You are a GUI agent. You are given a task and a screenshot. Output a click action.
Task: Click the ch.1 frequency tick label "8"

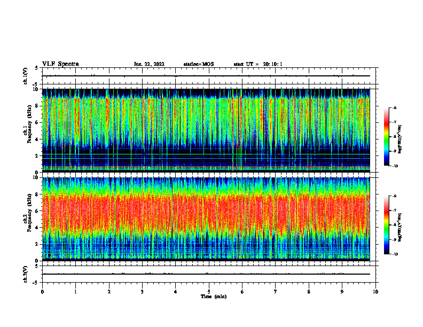coord(37,106)
